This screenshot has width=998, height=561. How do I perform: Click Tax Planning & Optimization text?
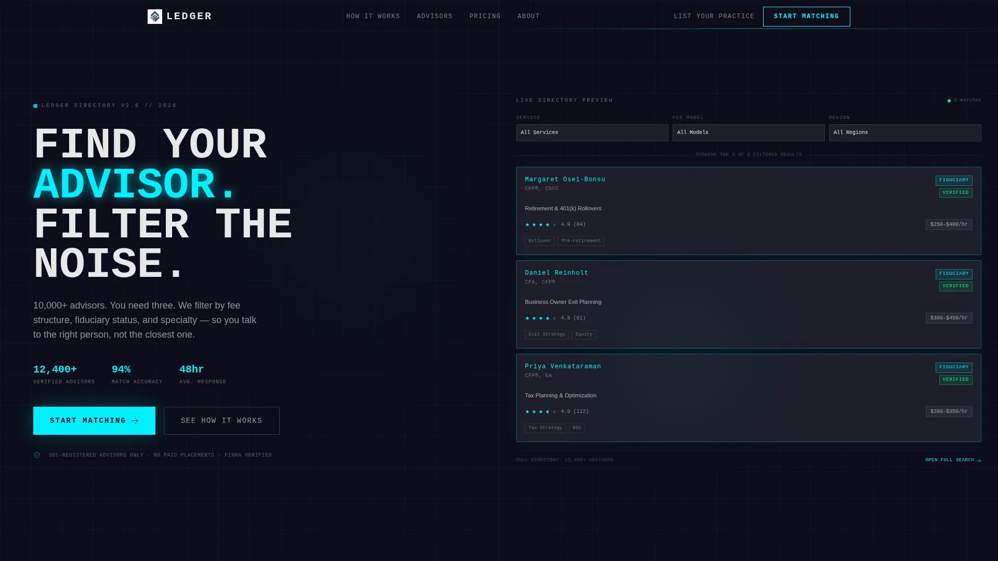click(560, 395)
